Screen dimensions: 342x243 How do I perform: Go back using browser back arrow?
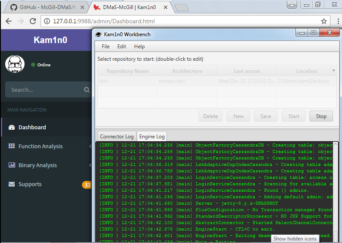pos(9,21)
